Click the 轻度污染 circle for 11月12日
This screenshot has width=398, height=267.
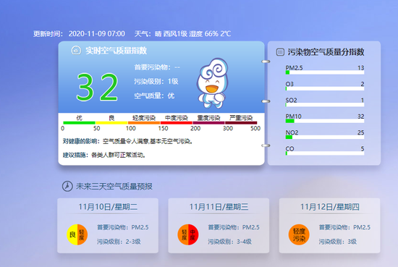point(299,234)
